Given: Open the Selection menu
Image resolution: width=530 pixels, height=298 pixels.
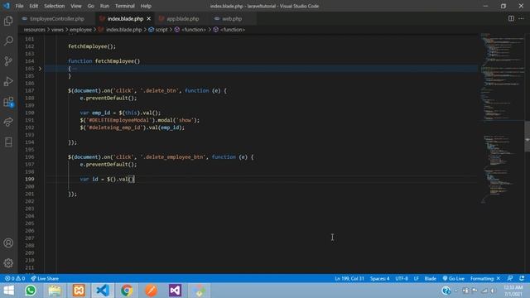Looking at the screenshot, I should tap(54, 6).
